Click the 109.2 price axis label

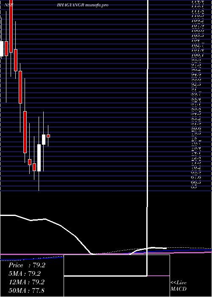click(x=198, y=21)
